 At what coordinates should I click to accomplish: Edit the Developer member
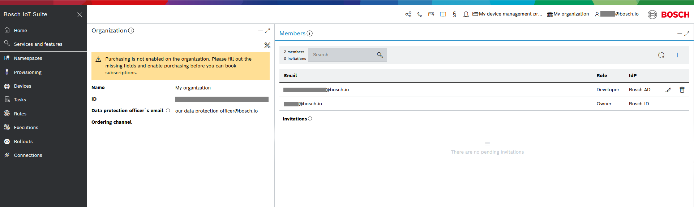(668, 90)
